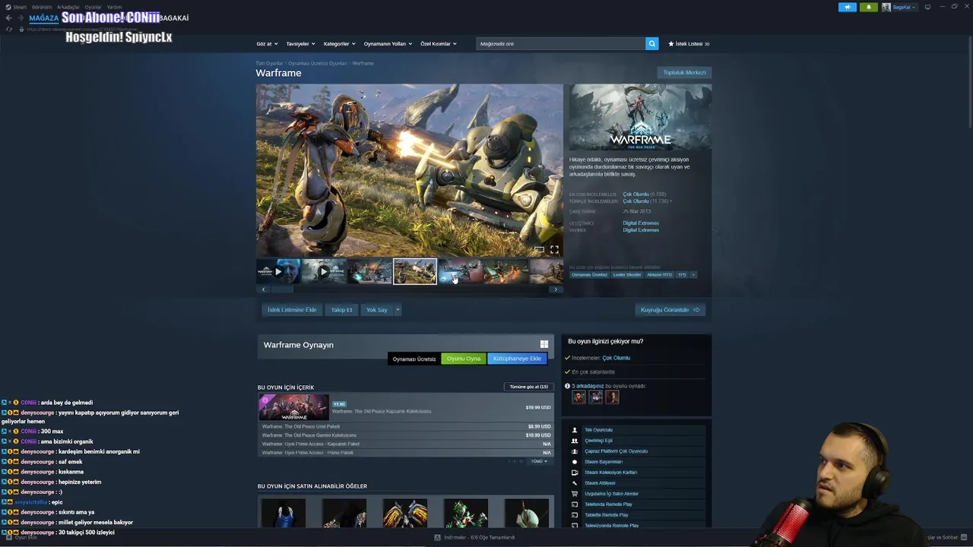
Task: Click the blue megaphone announcements icon
Action: pos(848,7)
